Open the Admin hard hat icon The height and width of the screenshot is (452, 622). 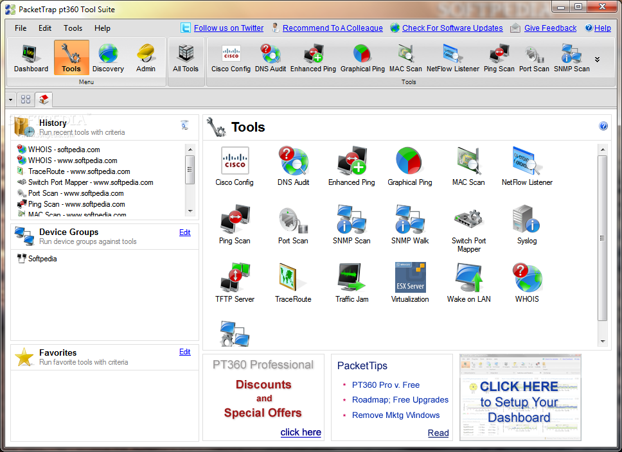tap(146, 58)
